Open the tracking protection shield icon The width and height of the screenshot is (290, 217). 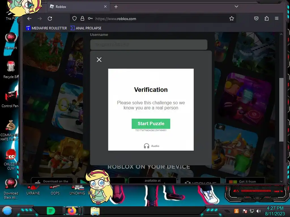click(x=74, y=18)
